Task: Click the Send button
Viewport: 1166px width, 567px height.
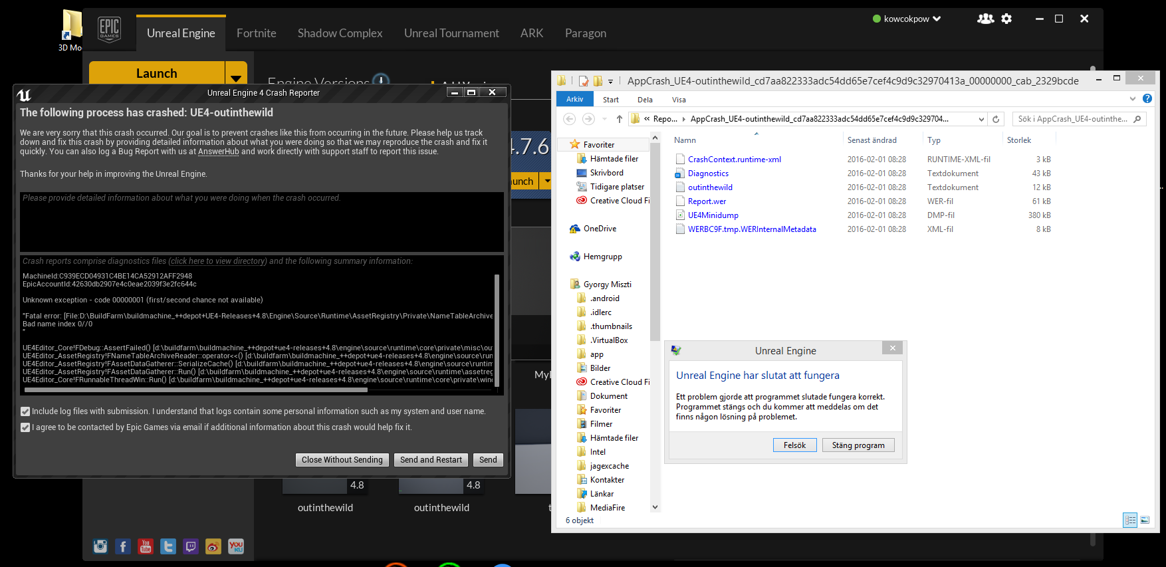Action: click(x=488, y=460)
